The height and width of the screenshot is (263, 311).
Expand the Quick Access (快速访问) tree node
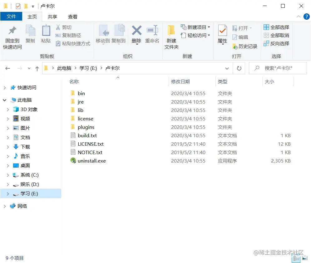coord(5,88)
